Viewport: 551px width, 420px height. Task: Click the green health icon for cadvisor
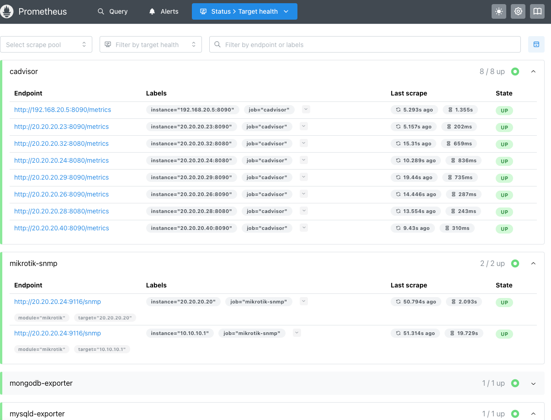tap(515, 72)
